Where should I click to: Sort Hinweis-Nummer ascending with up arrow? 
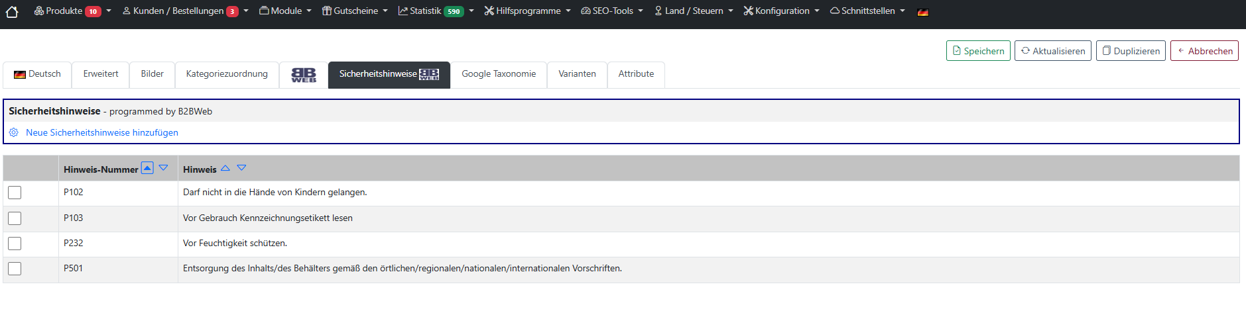click(x=147, y=168)
